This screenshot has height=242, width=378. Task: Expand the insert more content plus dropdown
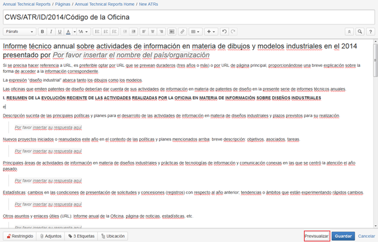(x=211, y=31)
